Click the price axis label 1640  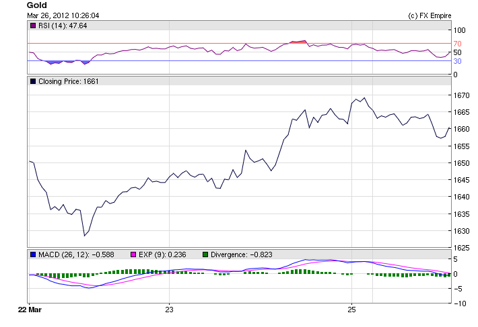click(x=462, y=197)
